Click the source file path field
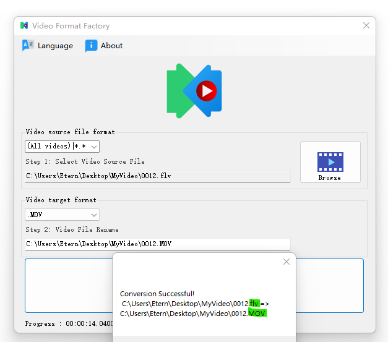The height and width of the screenshot is (342, 388). coord(158,176)
